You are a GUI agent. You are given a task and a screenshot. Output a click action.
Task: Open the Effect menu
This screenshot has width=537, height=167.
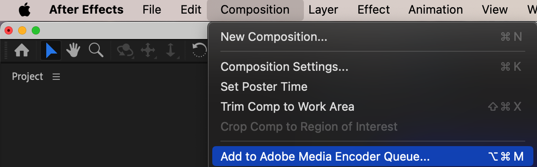click(x=374, y=10)
